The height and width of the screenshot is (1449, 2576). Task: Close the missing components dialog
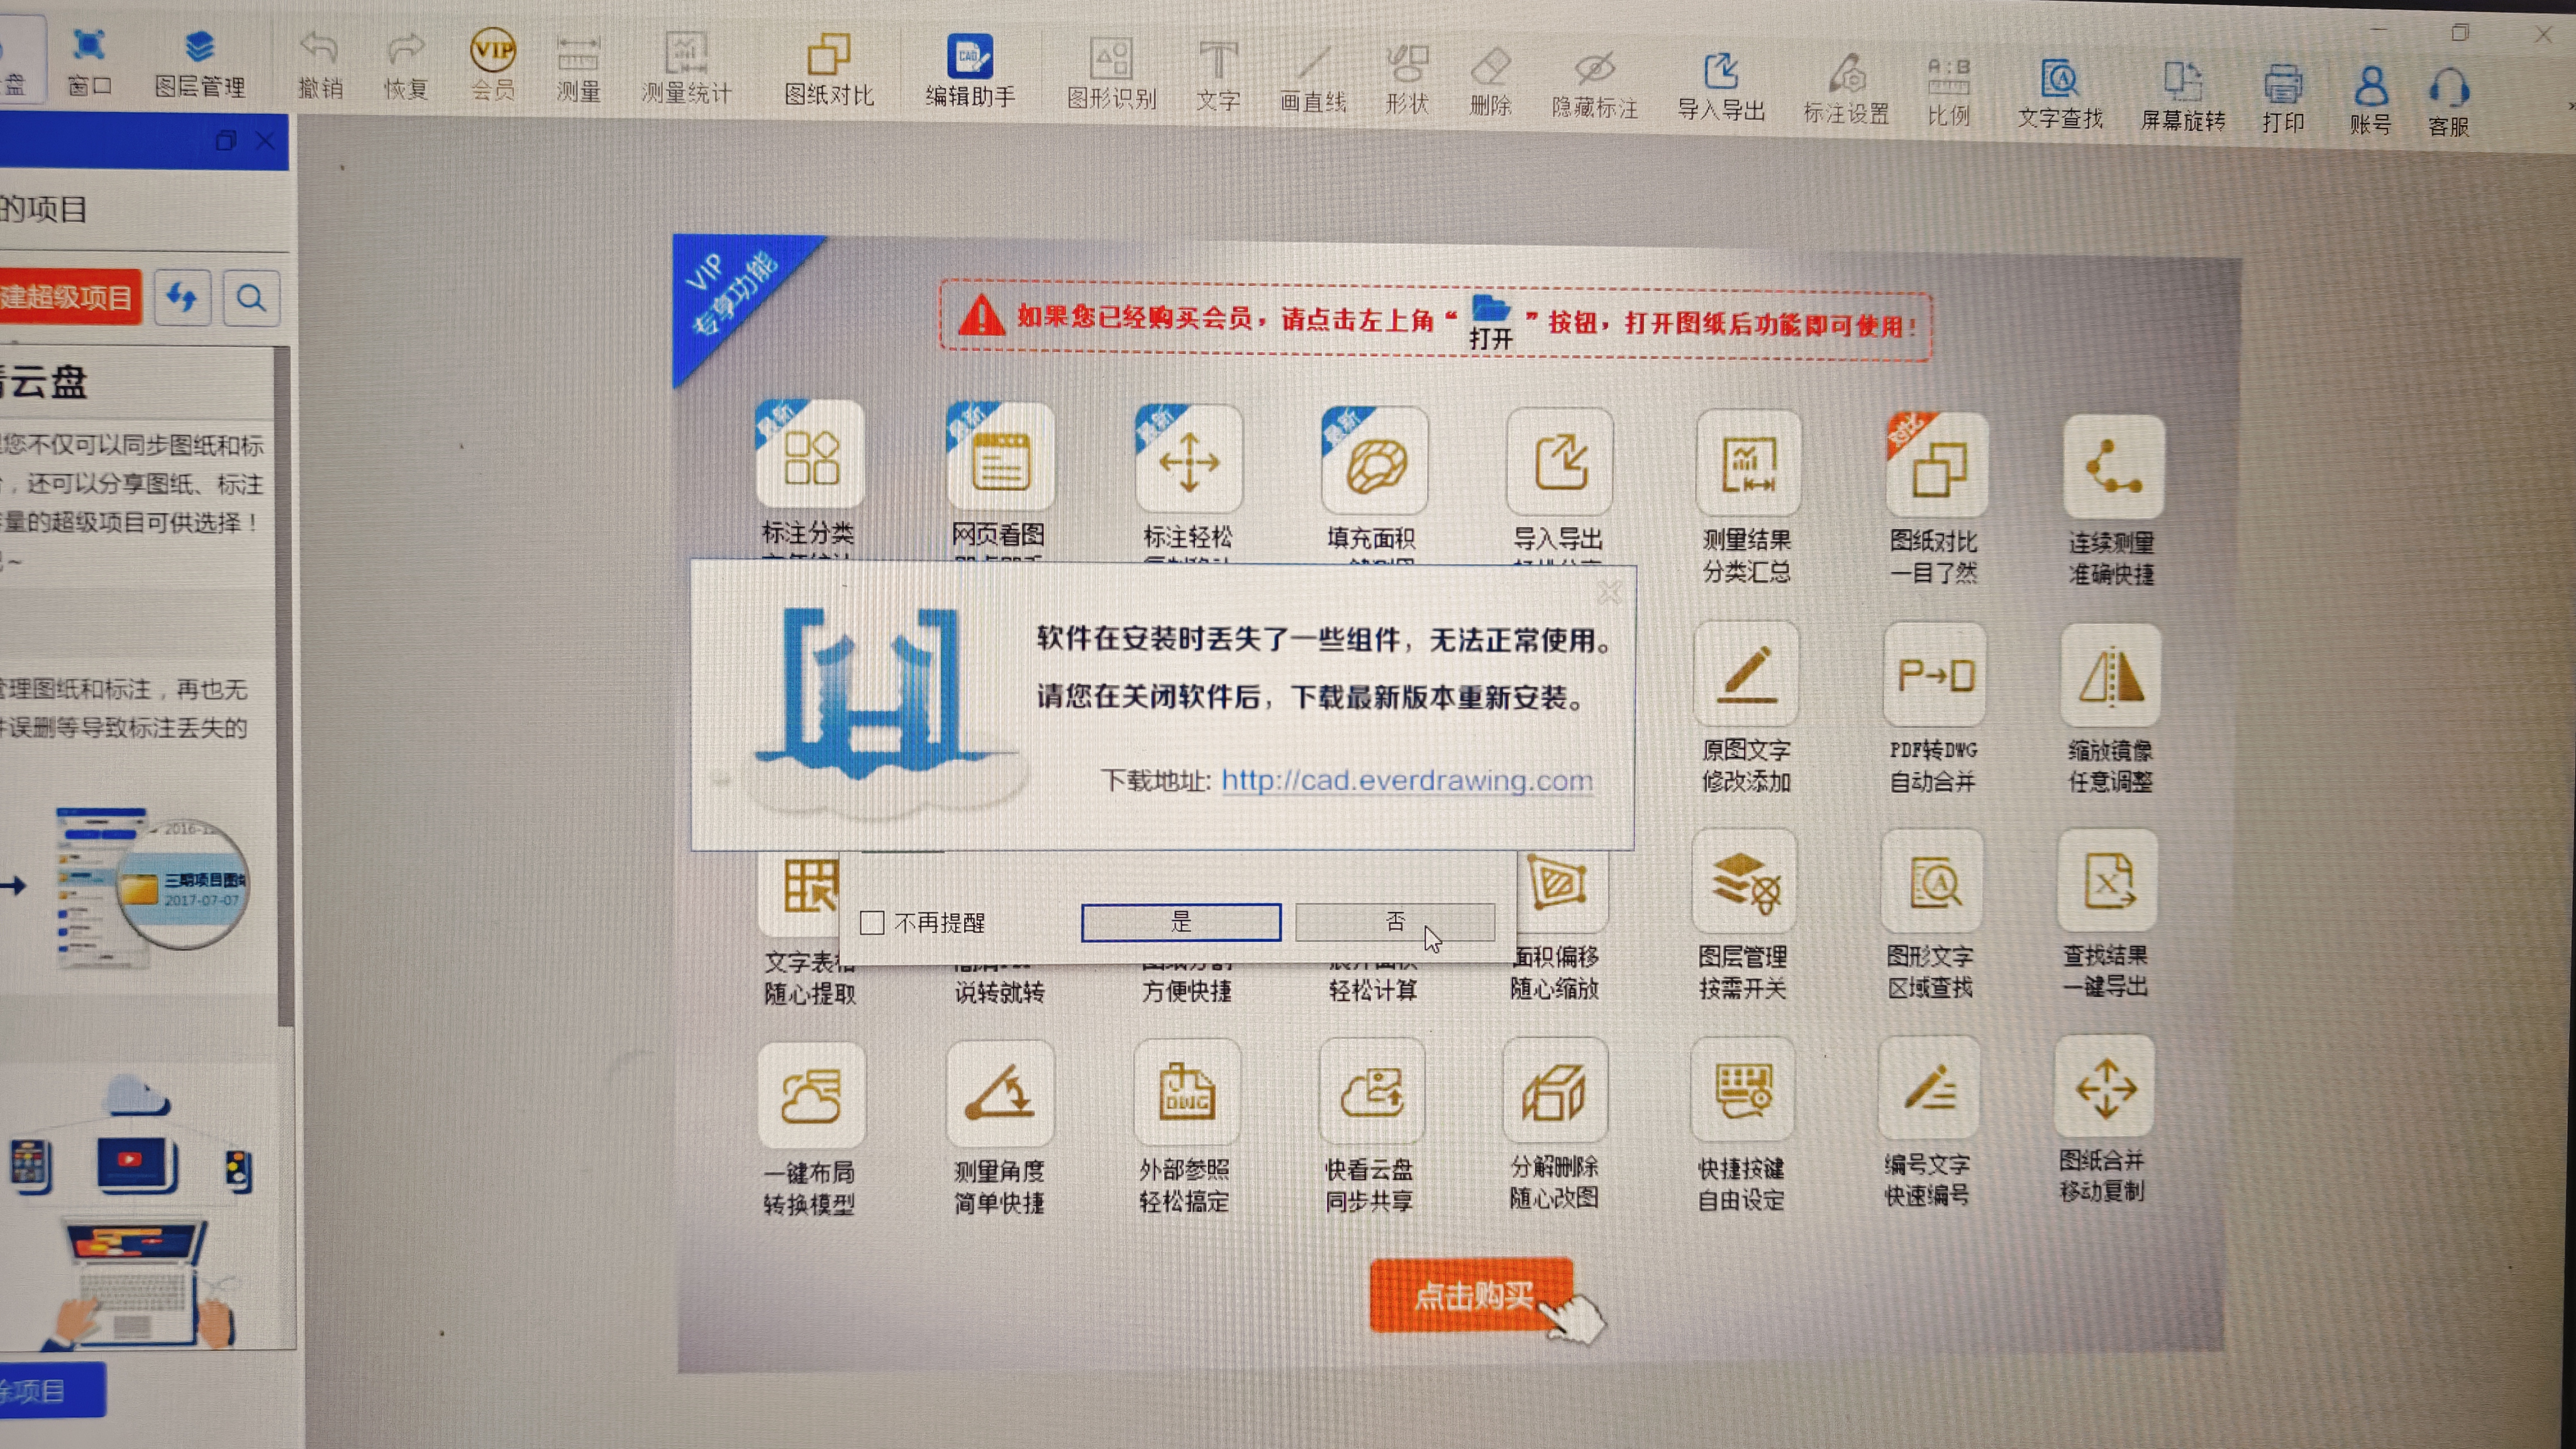[1608, 592]
